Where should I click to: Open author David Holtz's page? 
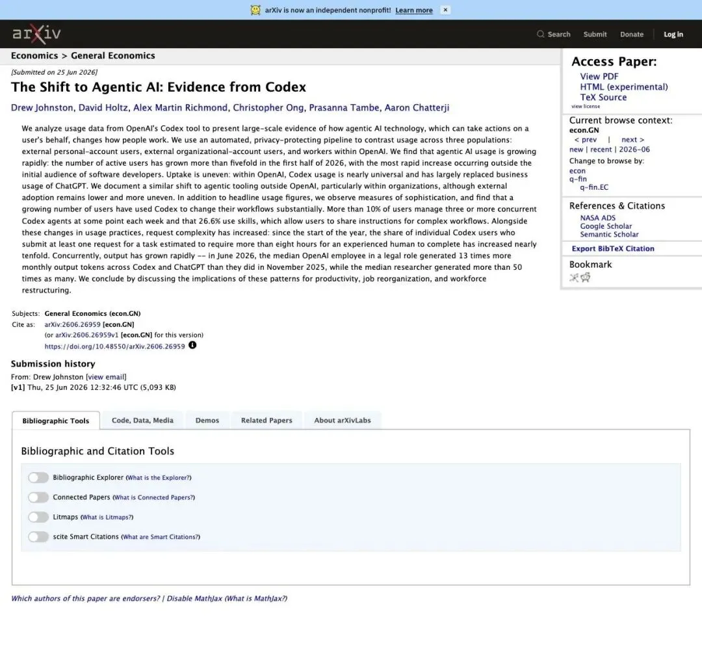[103, 108]
